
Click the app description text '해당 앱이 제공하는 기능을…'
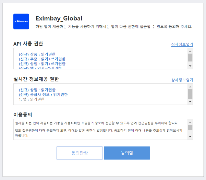click(x=114, y=27)
